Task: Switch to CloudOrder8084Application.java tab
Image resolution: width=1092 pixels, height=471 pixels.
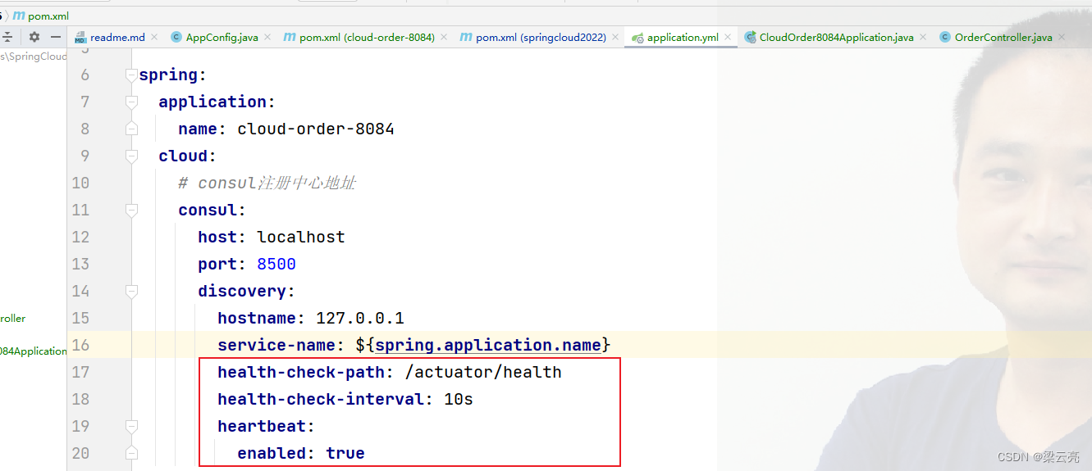Action: pyautogui.click(x=836, y=38)
